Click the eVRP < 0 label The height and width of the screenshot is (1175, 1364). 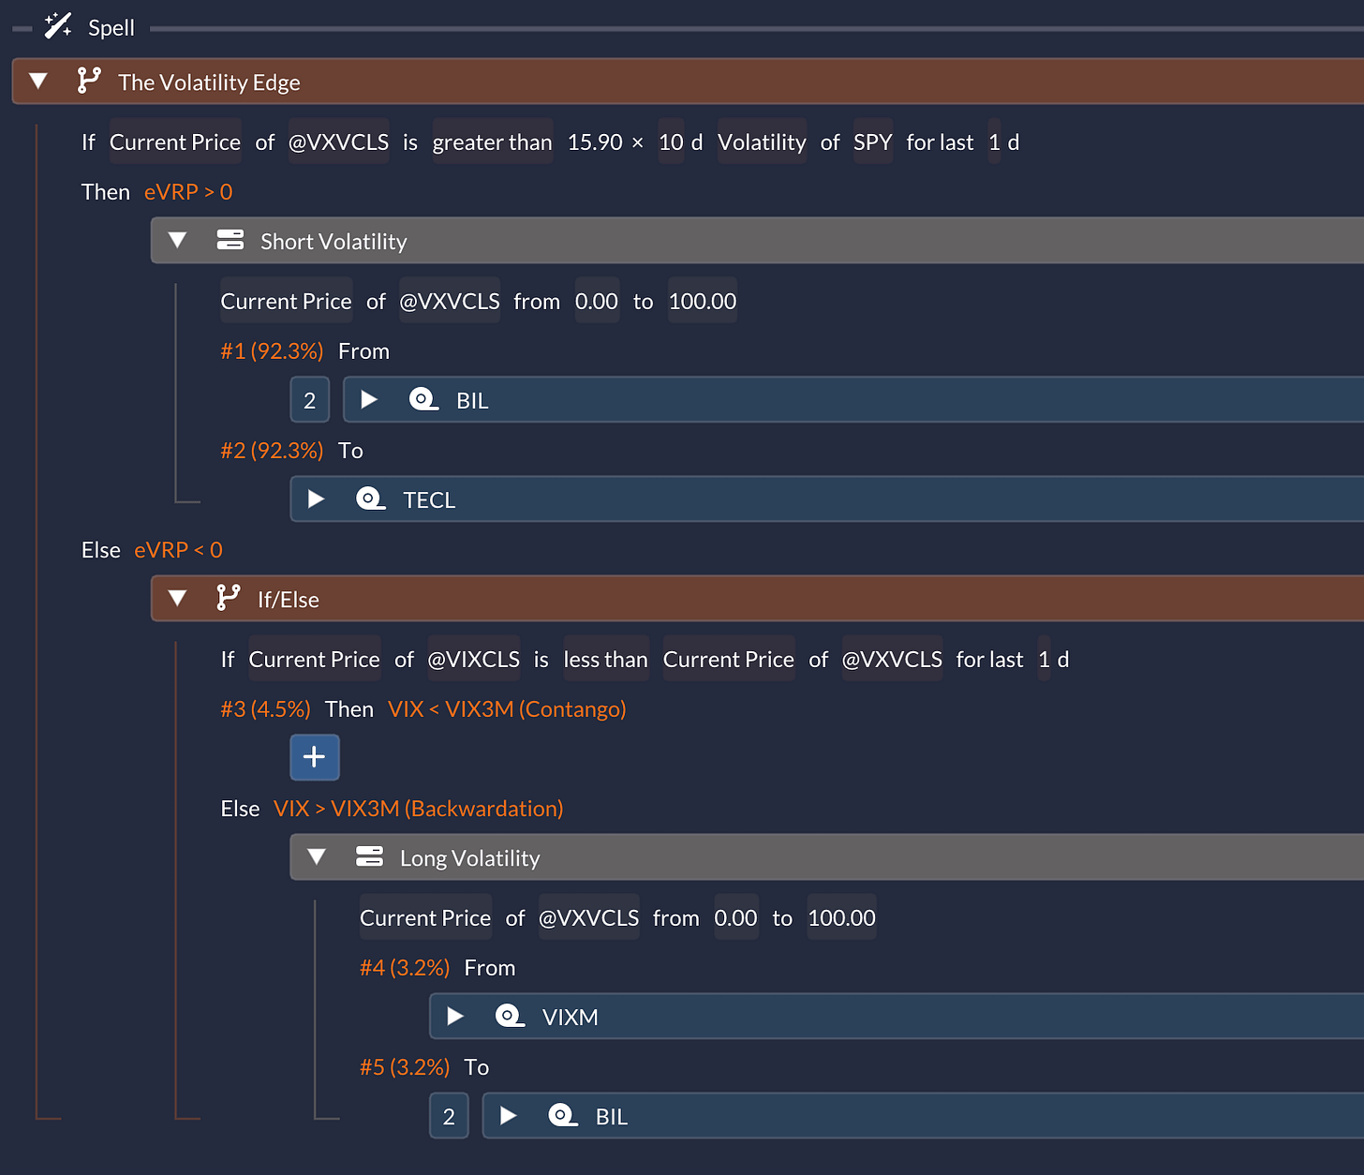[178, 550]
